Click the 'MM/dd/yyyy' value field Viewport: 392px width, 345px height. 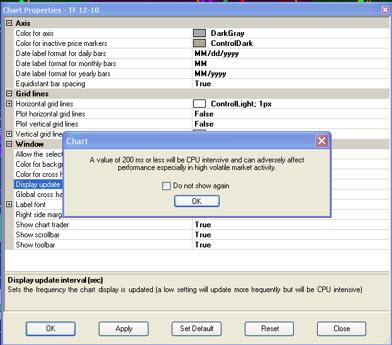(291, 54)
